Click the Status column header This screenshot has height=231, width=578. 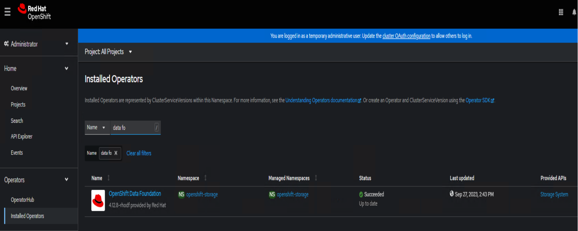point(365,178)
